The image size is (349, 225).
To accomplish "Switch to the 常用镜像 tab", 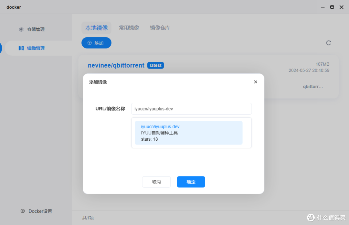I will coord(129,27).
